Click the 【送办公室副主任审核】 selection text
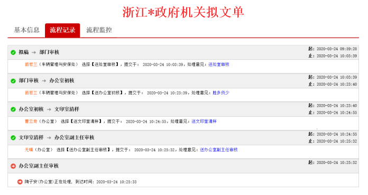Image resolution: width=368 pixels, height=195 pixels. (x=88, y=150)
